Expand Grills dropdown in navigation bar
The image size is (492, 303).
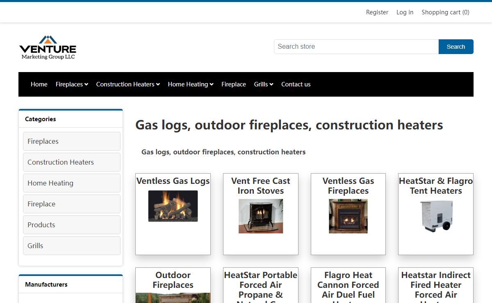coord(264,84)
